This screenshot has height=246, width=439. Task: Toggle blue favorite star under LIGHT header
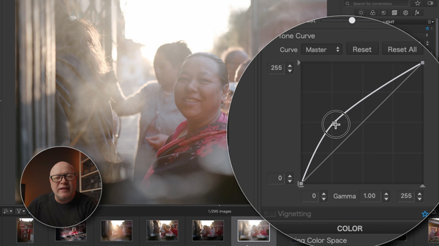point(427,29)
